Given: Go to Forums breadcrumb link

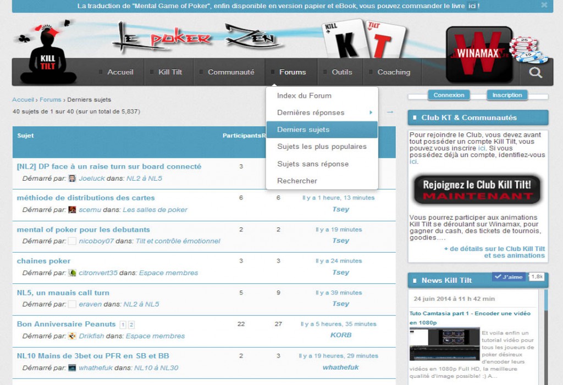Looking at the screenshot, I should pos(50,100).
